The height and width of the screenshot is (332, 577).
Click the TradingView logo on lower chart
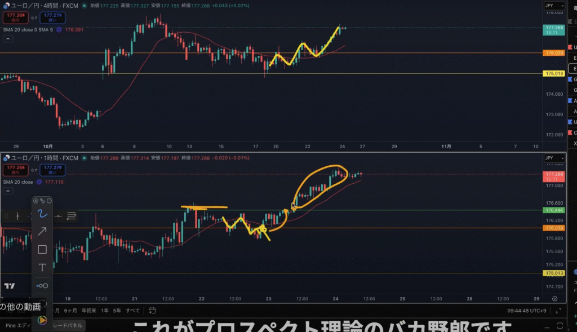click(x=10, y=286)
